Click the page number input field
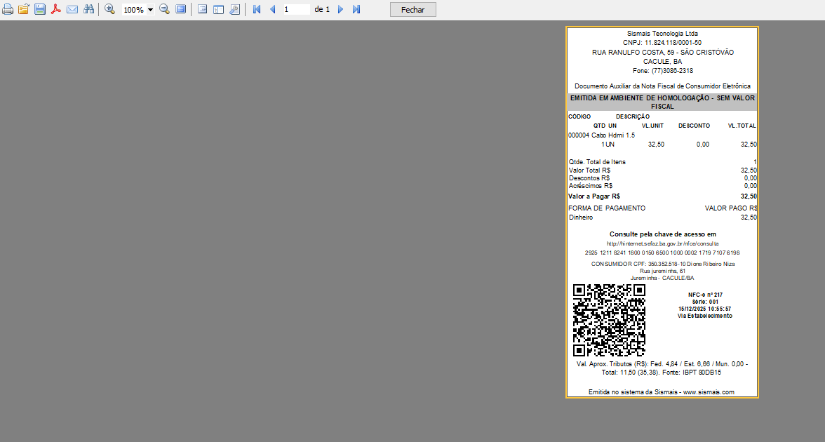The width and height of the screenshot is (825, 442). [x=295, y=10]
